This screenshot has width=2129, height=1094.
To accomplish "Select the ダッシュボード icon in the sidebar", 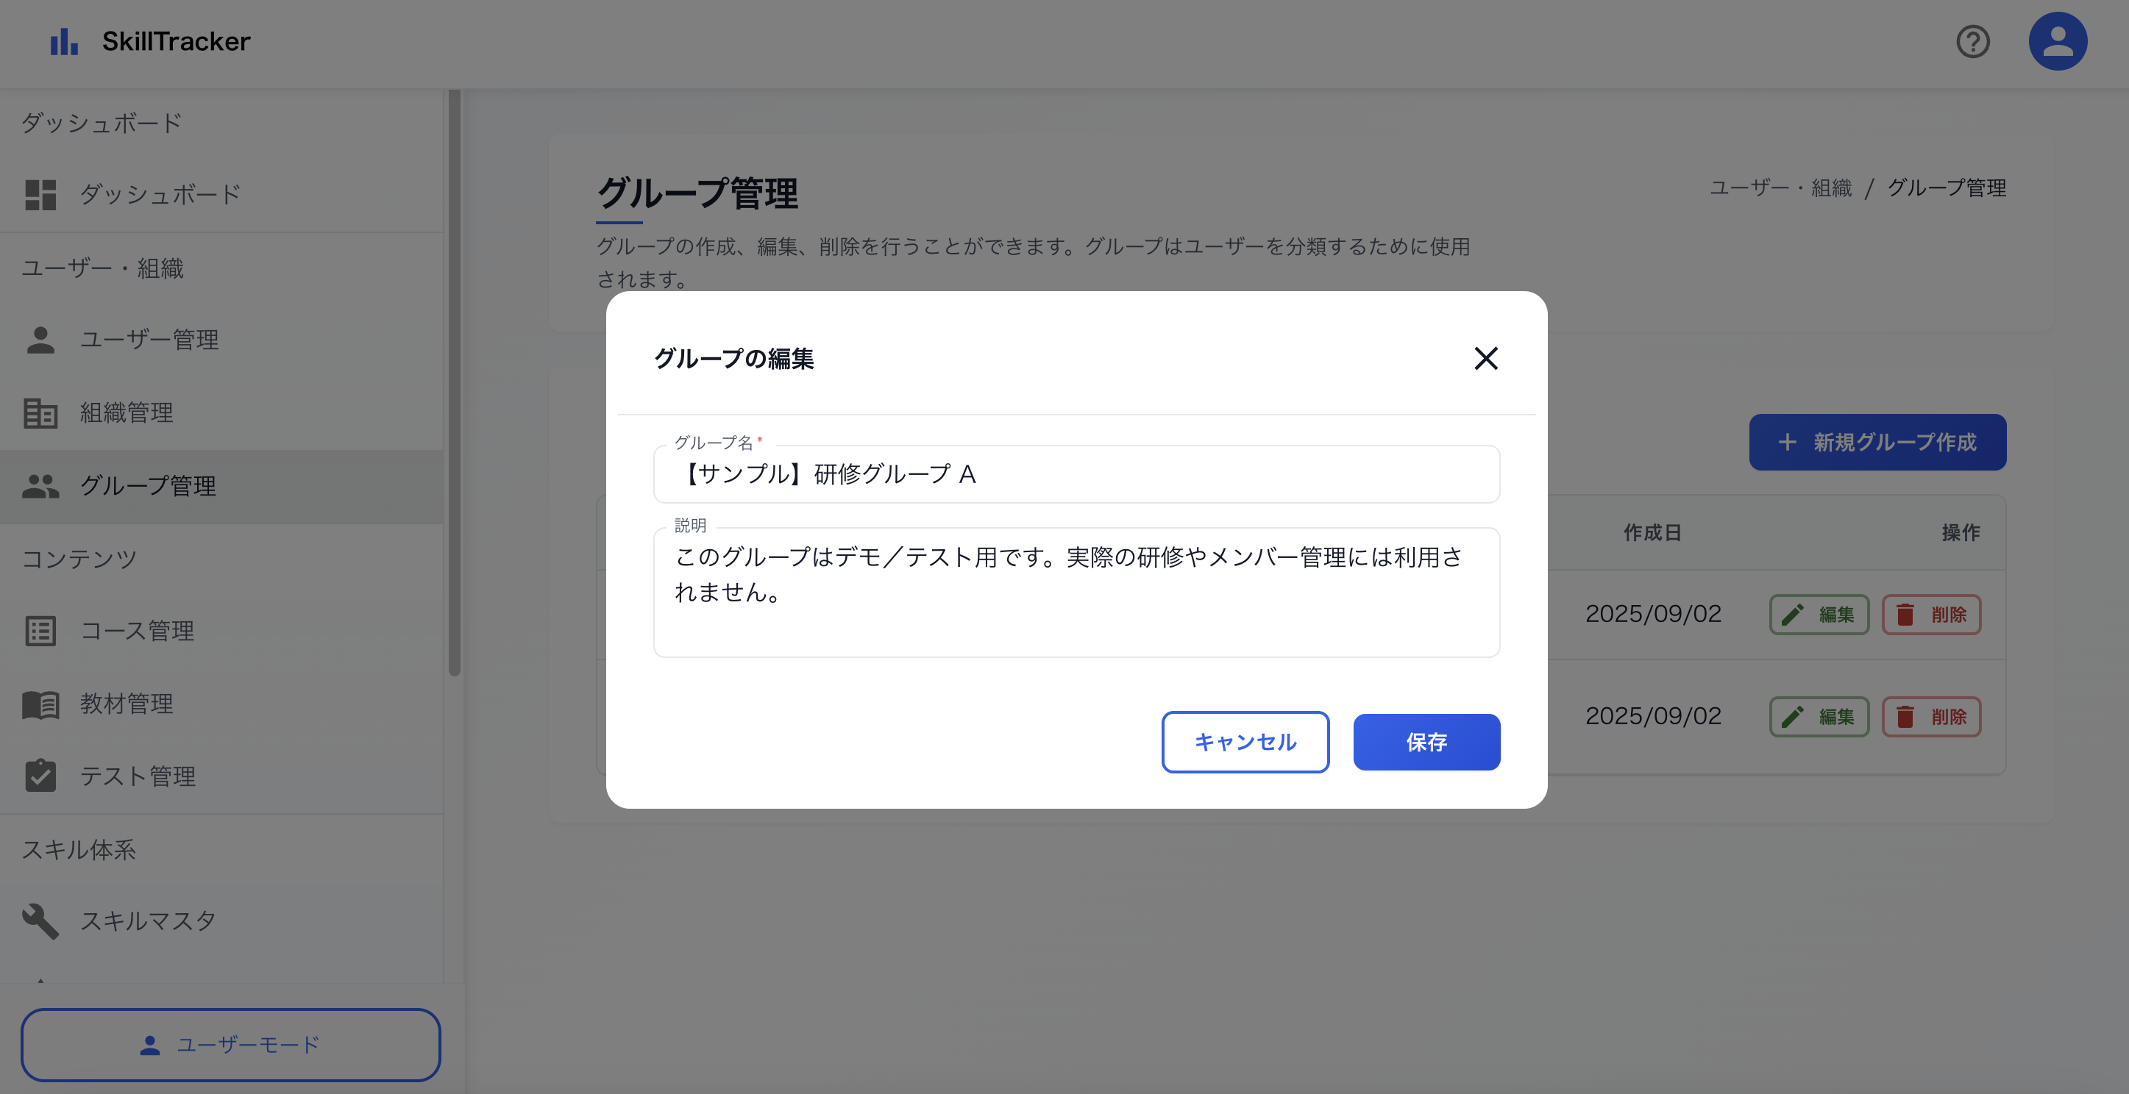I will [x=40, y=195].
